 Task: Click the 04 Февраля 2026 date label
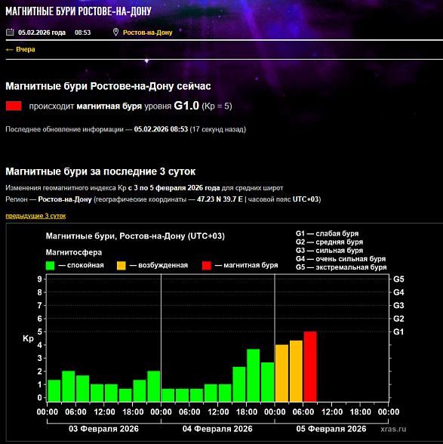pyautogui.click(x=217, y=429)
